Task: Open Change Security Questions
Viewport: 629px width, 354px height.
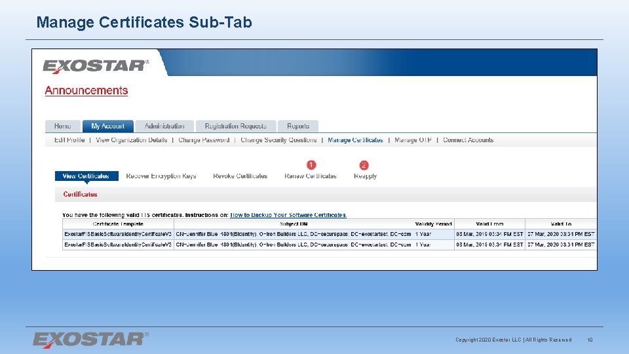Action: [278, 140]
